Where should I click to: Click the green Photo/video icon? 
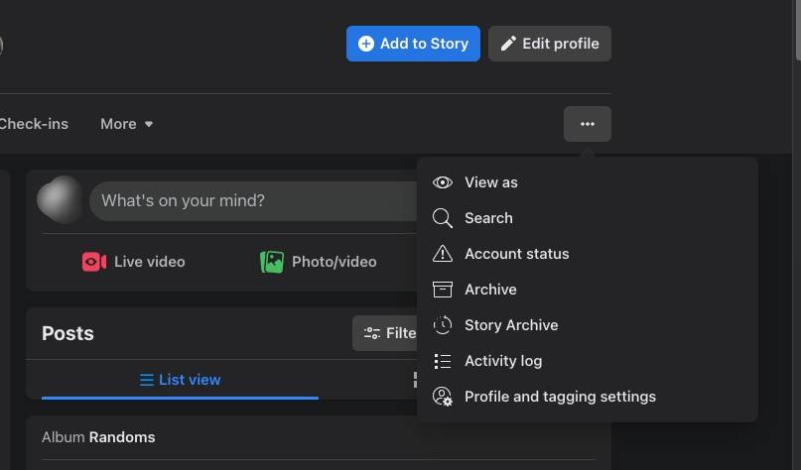coord(272,262)
